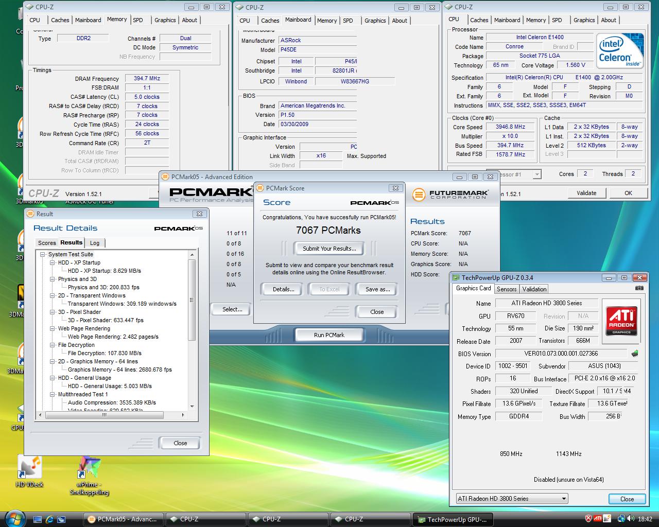Click the Save as... button

click(x=377, y=289)
